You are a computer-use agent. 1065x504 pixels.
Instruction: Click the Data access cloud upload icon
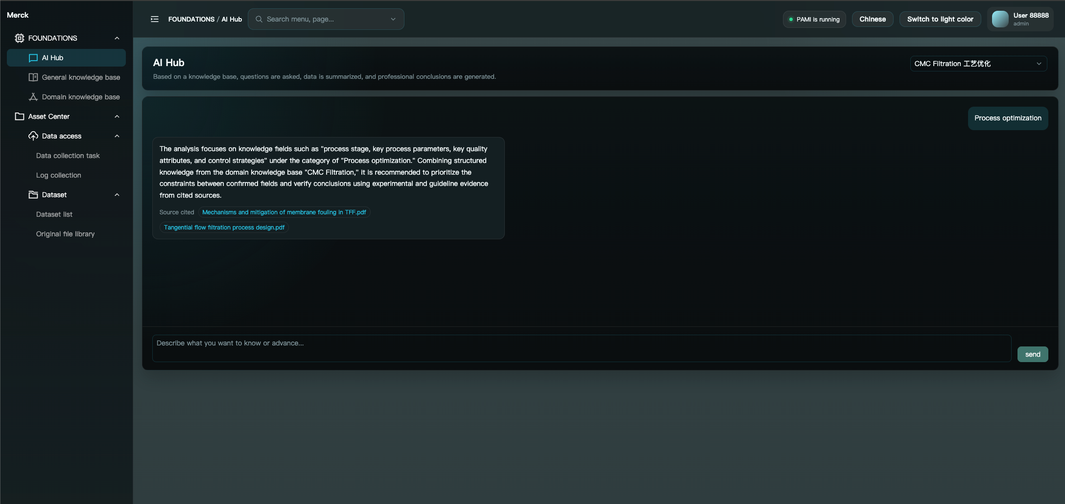[x=33, y=136]
